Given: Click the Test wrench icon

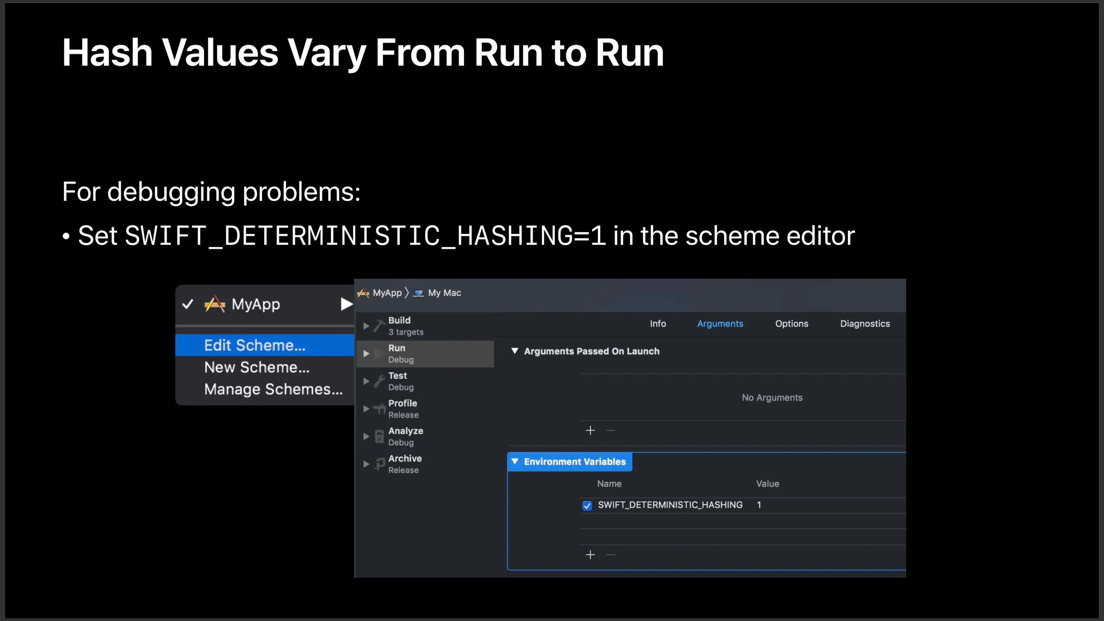Looking at the screenshot, I should tap(379, 381).
